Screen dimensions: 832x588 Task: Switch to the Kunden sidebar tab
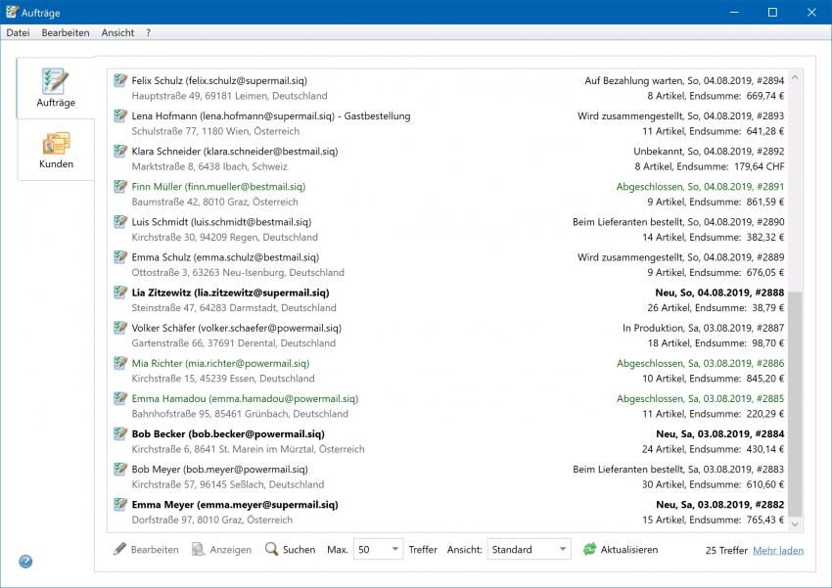coord(55,150)
